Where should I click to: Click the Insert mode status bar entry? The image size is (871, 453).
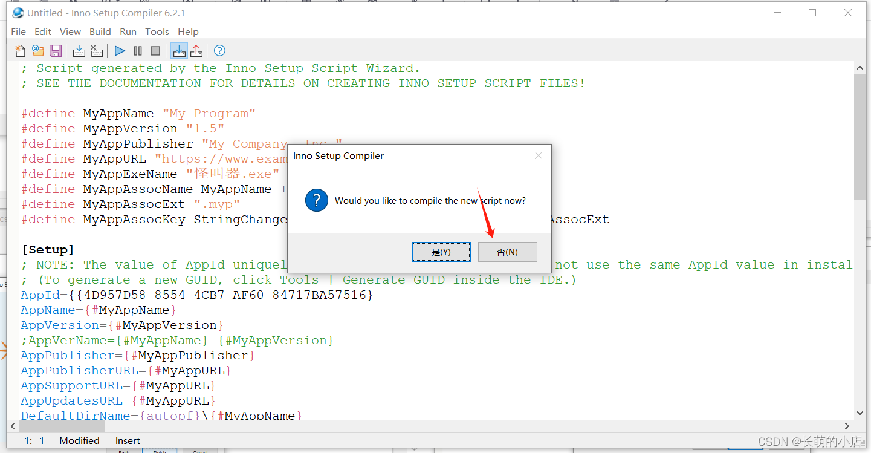point(128,441)
